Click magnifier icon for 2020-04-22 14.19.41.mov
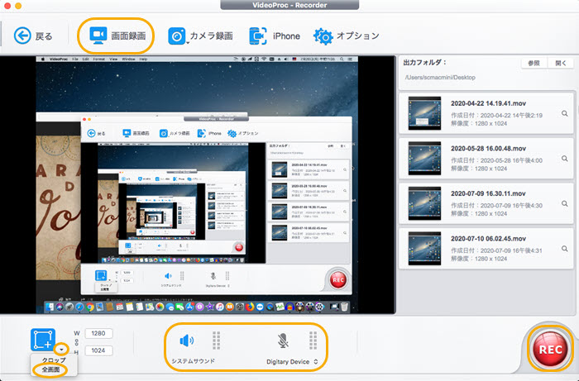 pos(565,113)
